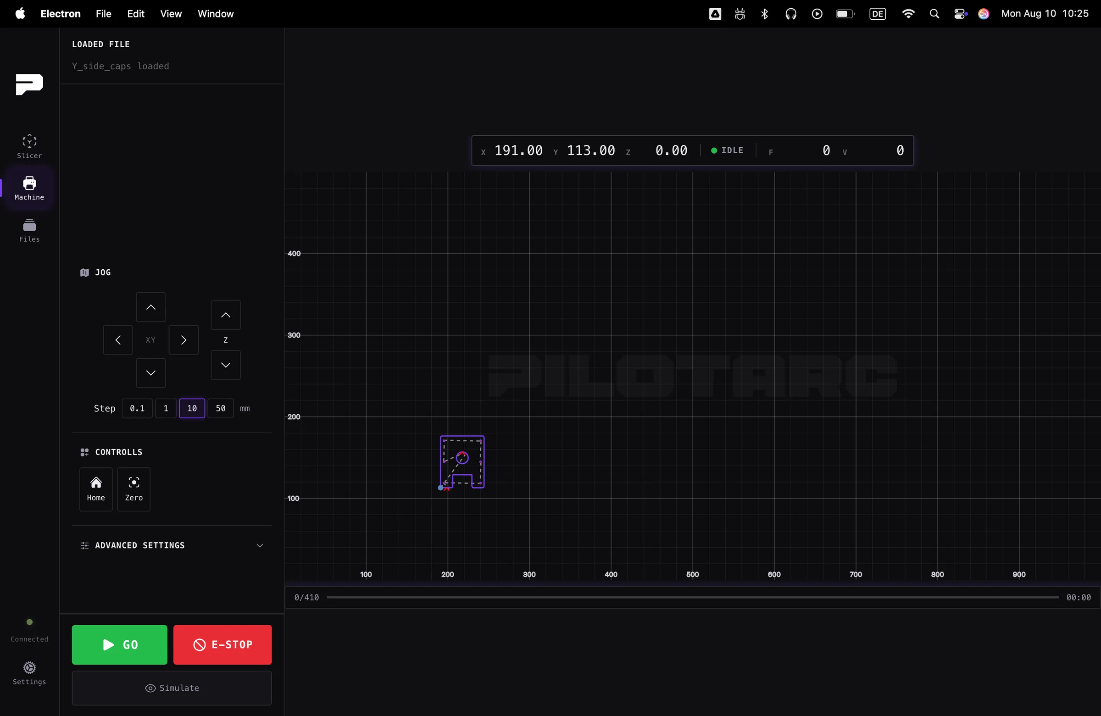Open the Files sidebar section
Viewport: 1101px width, 716px height.
point(29,230)
